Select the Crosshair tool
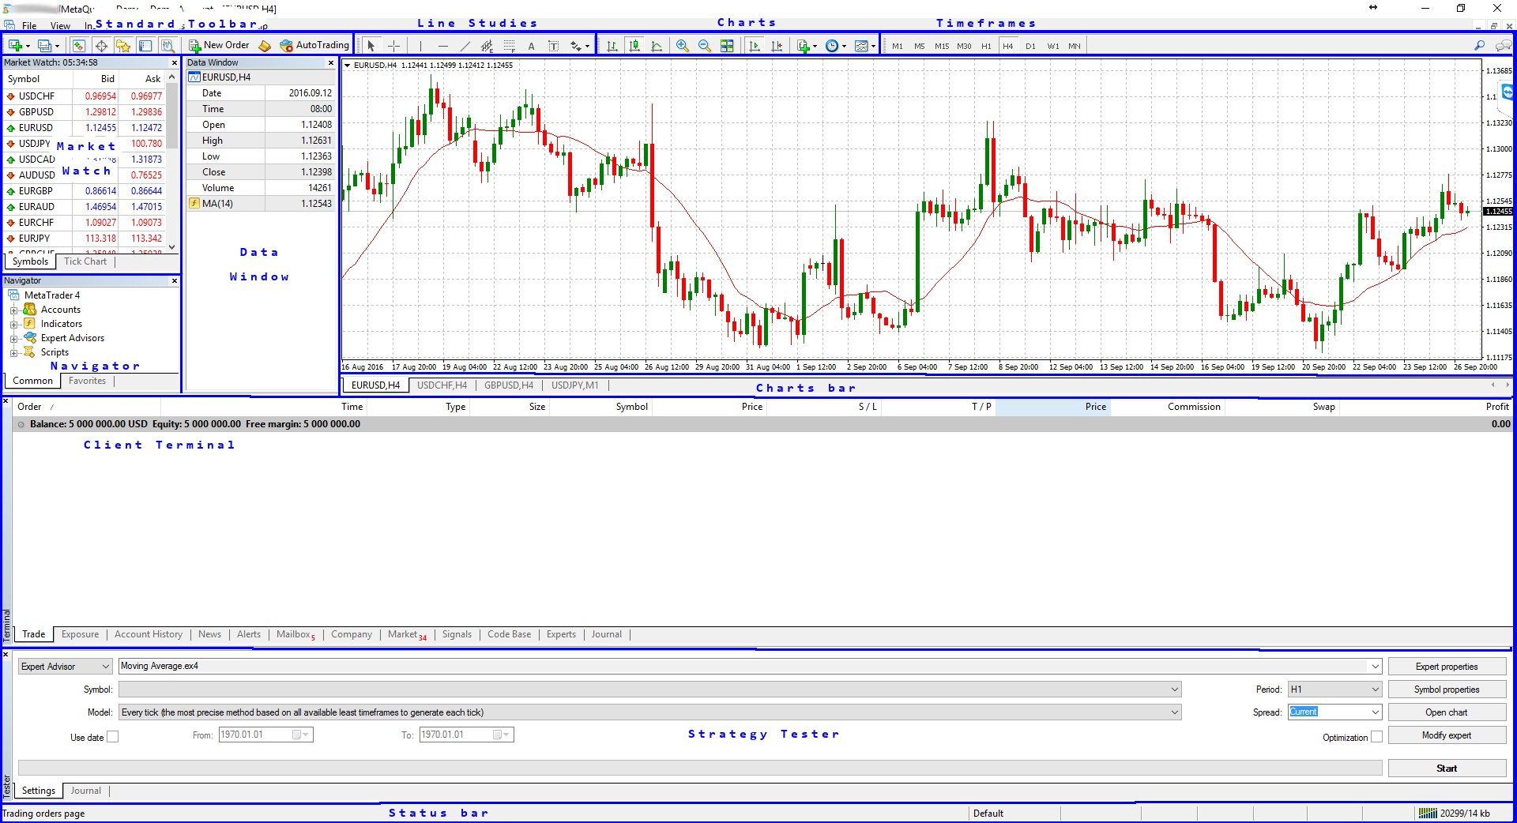1517x823 pixels. (393, 46)
